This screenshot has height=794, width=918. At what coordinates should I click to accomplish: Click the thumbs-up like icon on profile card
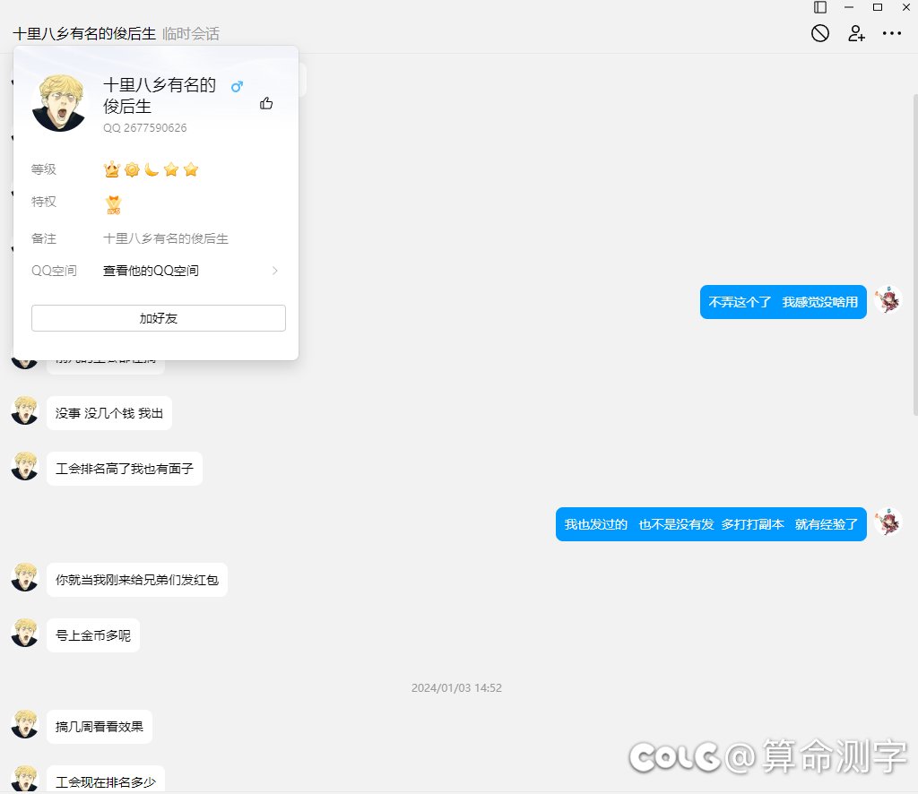pyautogui.click(x=265, y=104)
